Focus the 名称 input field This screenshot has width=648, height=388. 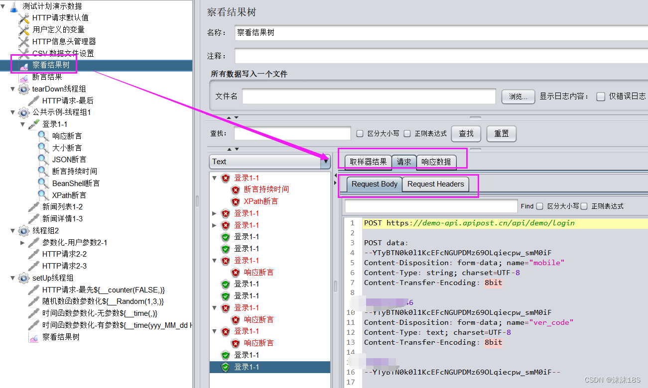click(x=441, y=33)
